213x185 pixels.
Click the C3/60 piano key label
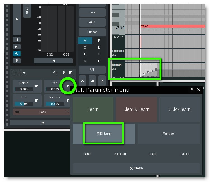(120, 28)
